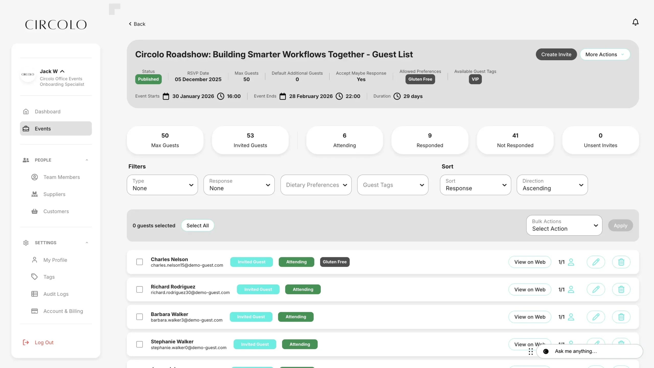Click trash icon for Richard Rodriguez
This screenshot has width=654, height=368.
point(621,289)
